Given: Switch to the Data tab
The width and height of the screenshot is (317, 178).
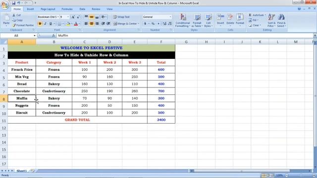Looking at the screenshot, I should point(82,9).
